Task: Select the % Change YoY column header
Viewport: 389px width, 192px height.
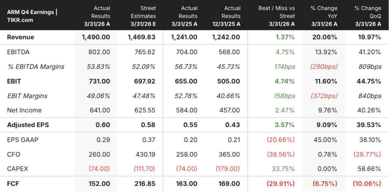Action: [324, 16]
